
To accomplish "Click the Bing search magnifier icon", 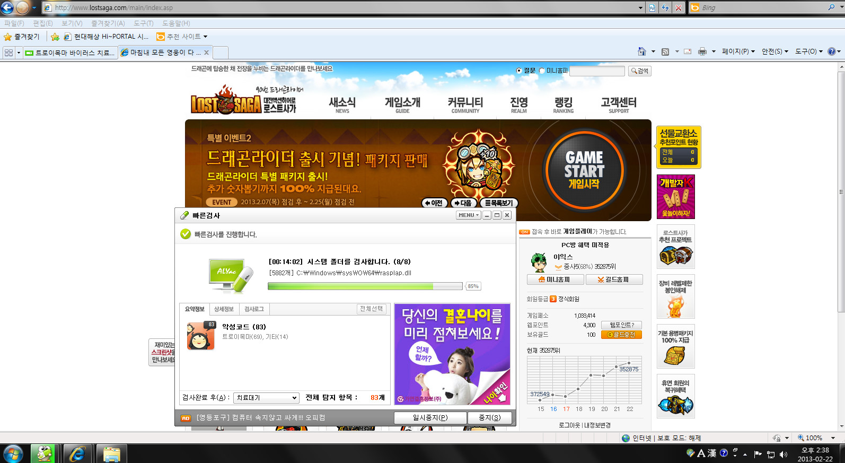I will (x=832, y=7).
